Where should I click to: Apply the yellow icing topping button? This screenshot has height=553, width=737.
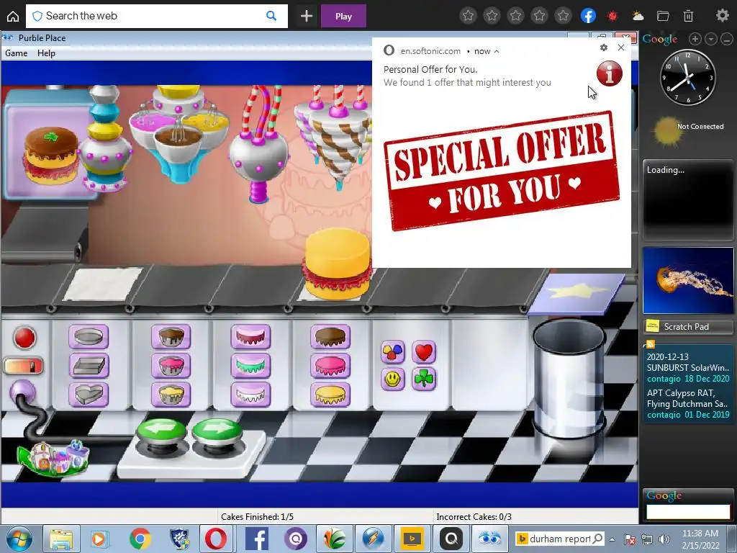[x=330, y=395]
